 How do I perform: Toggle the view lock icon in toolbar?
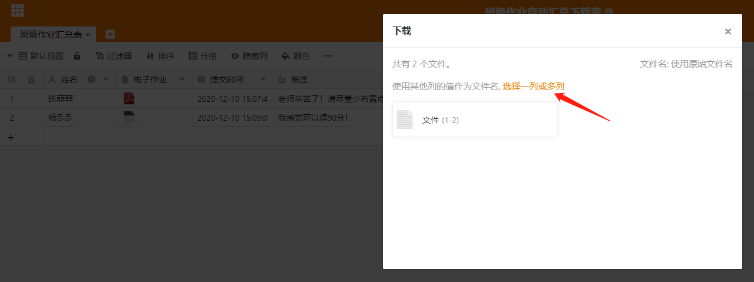click(77, 56)
